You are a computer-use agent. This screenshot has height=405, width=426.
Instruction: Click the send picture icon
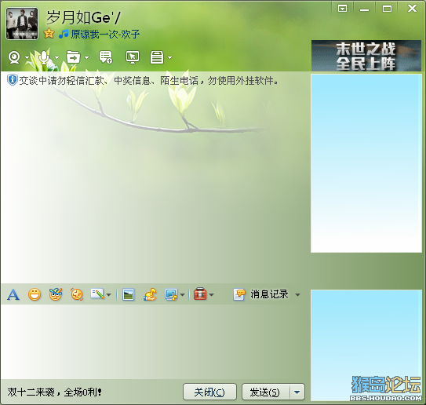pos(128,294)
